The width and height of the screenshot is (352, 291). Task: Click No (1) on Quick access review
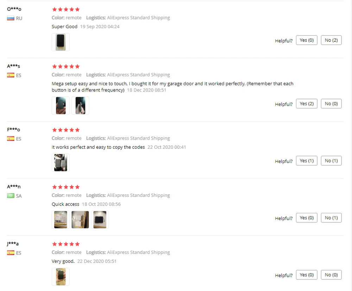click(x=331, y=217)
